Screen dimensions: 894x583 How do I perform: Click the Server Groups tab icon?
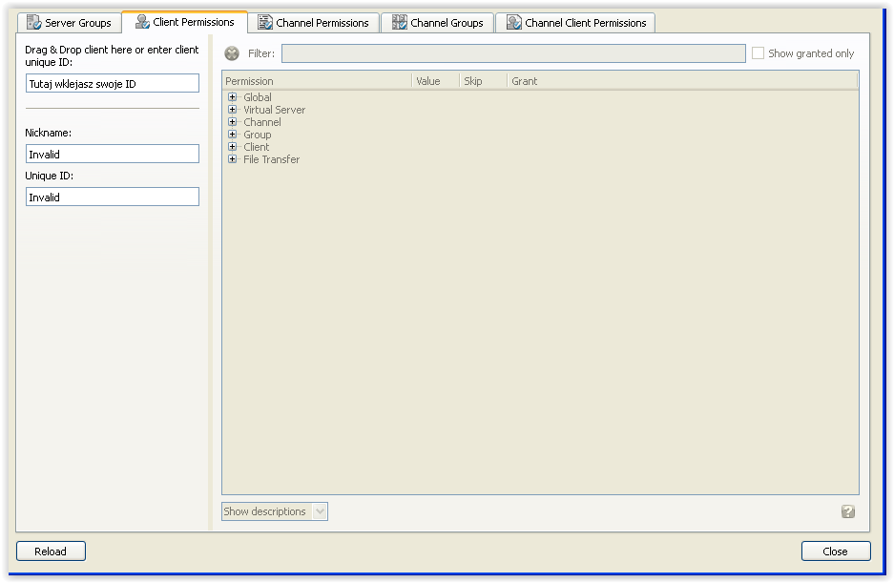[x=33, y=22]
